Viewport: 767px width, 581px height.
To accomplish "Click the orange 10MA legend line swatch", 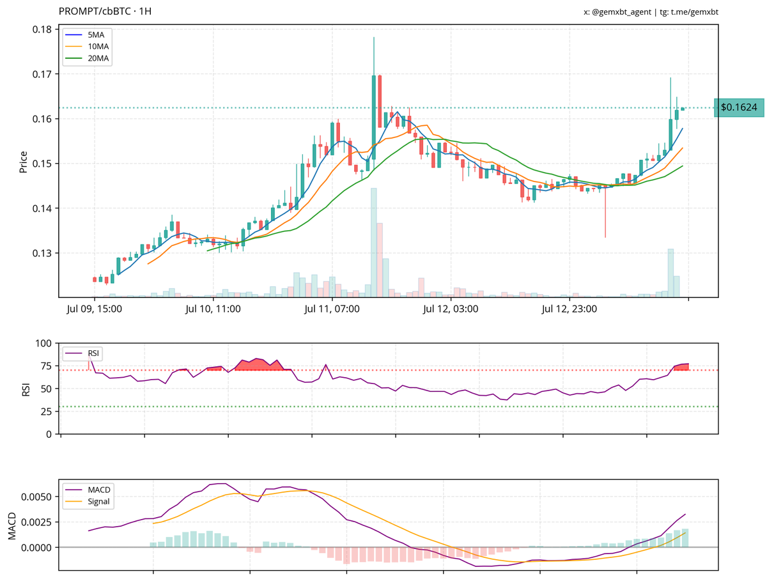I will point(73,47).
